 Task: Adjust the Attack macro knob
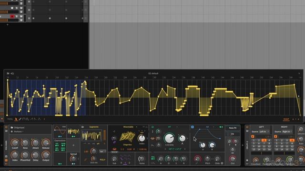tap(35, 142)
